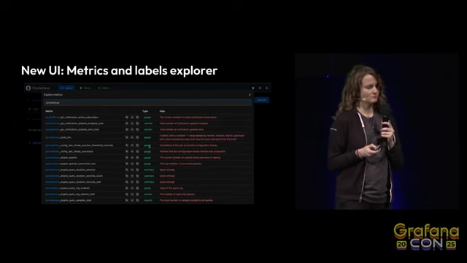Explore config_last_reload_success_timestamp_seconds via magnifier icon
The height and width of the screenshot is (263, 467).
(127, 145)
